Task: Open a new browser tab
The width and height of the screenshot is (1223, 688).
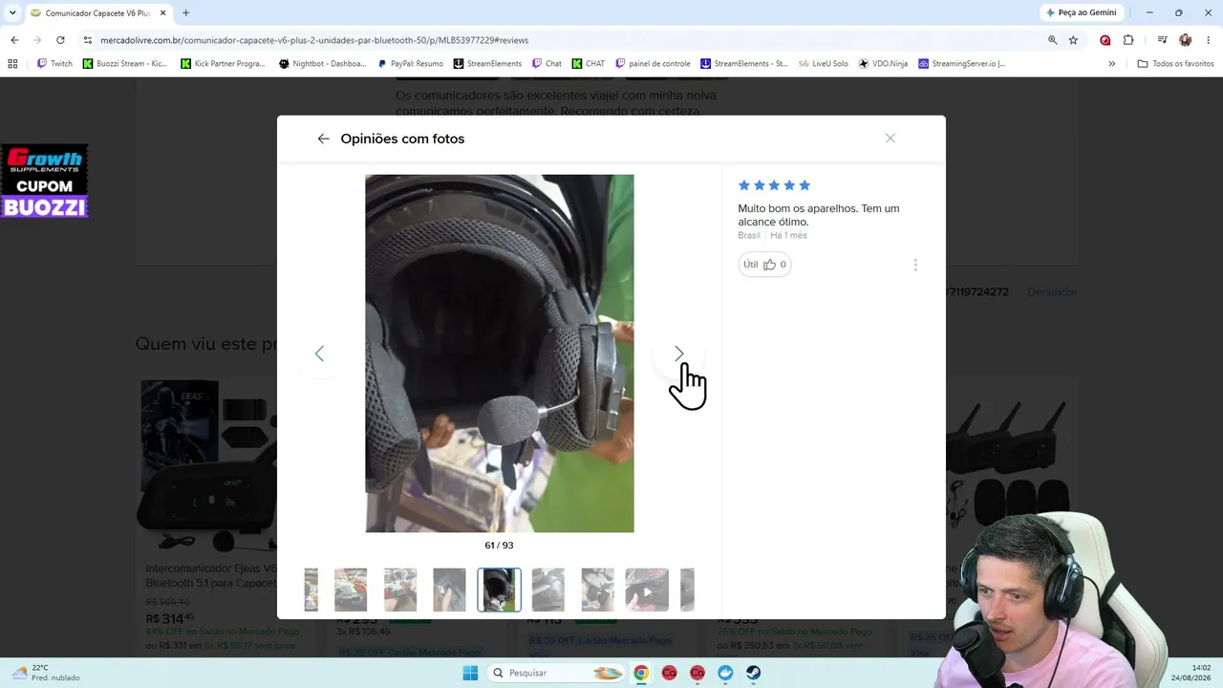Action: coord(185,13)
